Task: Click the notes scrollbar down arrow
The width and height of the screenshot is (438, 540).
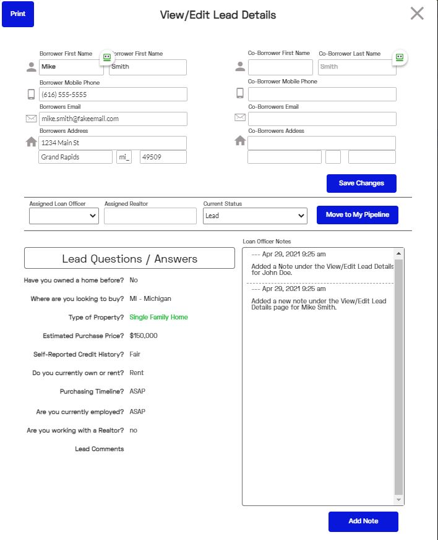Action: click(398, 500)
